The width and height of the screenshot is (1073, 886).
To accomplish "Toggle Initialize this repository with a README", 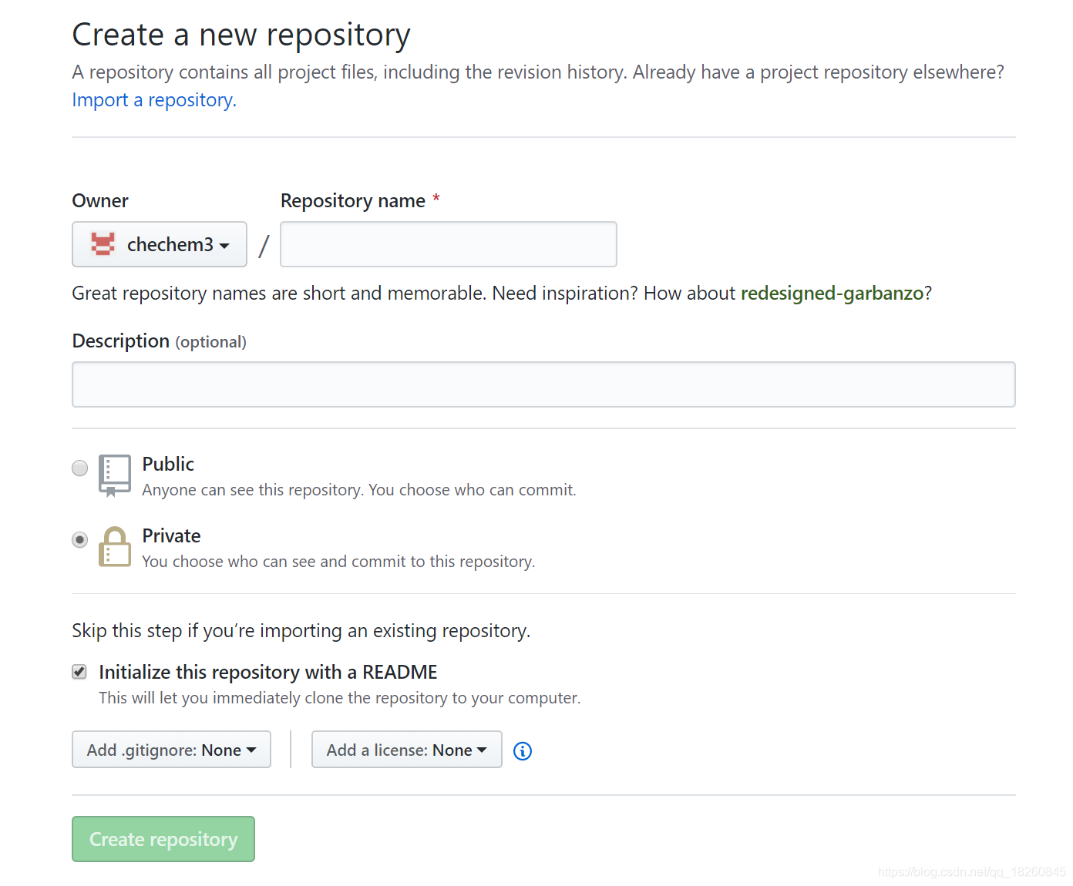I will 79,672.
